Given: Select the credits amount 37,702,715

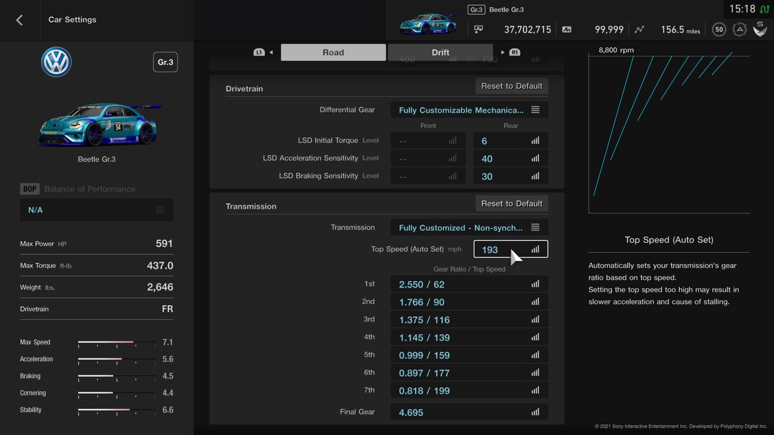Looking at the screenshot, I should tap(528, 29).
